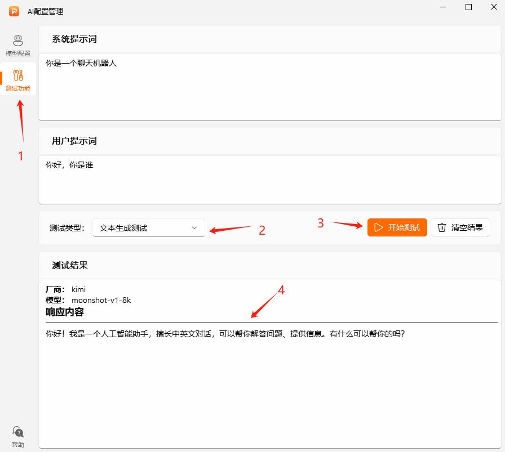Start the test with 开始测试

point(397,227)
